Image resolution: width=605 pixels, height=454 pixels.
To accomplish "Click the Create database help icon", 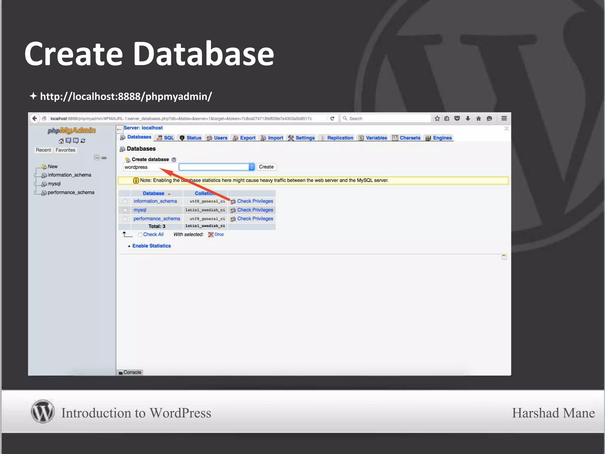I will (174, 160).
